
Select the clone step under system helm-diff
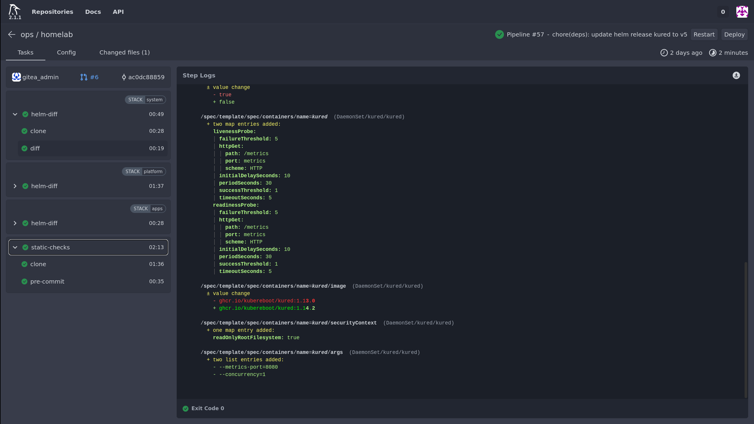click(x=93, y=131)
